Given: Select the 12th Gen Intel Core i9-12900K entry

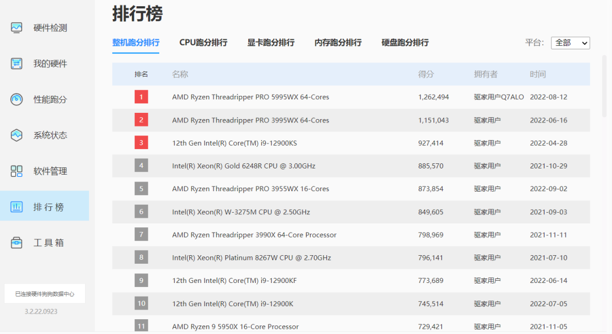Looking at the screenshot, I should point(233,303).
